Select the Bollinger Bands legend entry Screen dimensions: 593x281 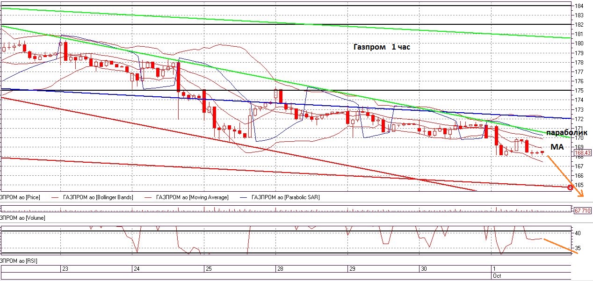click(97, 197)
